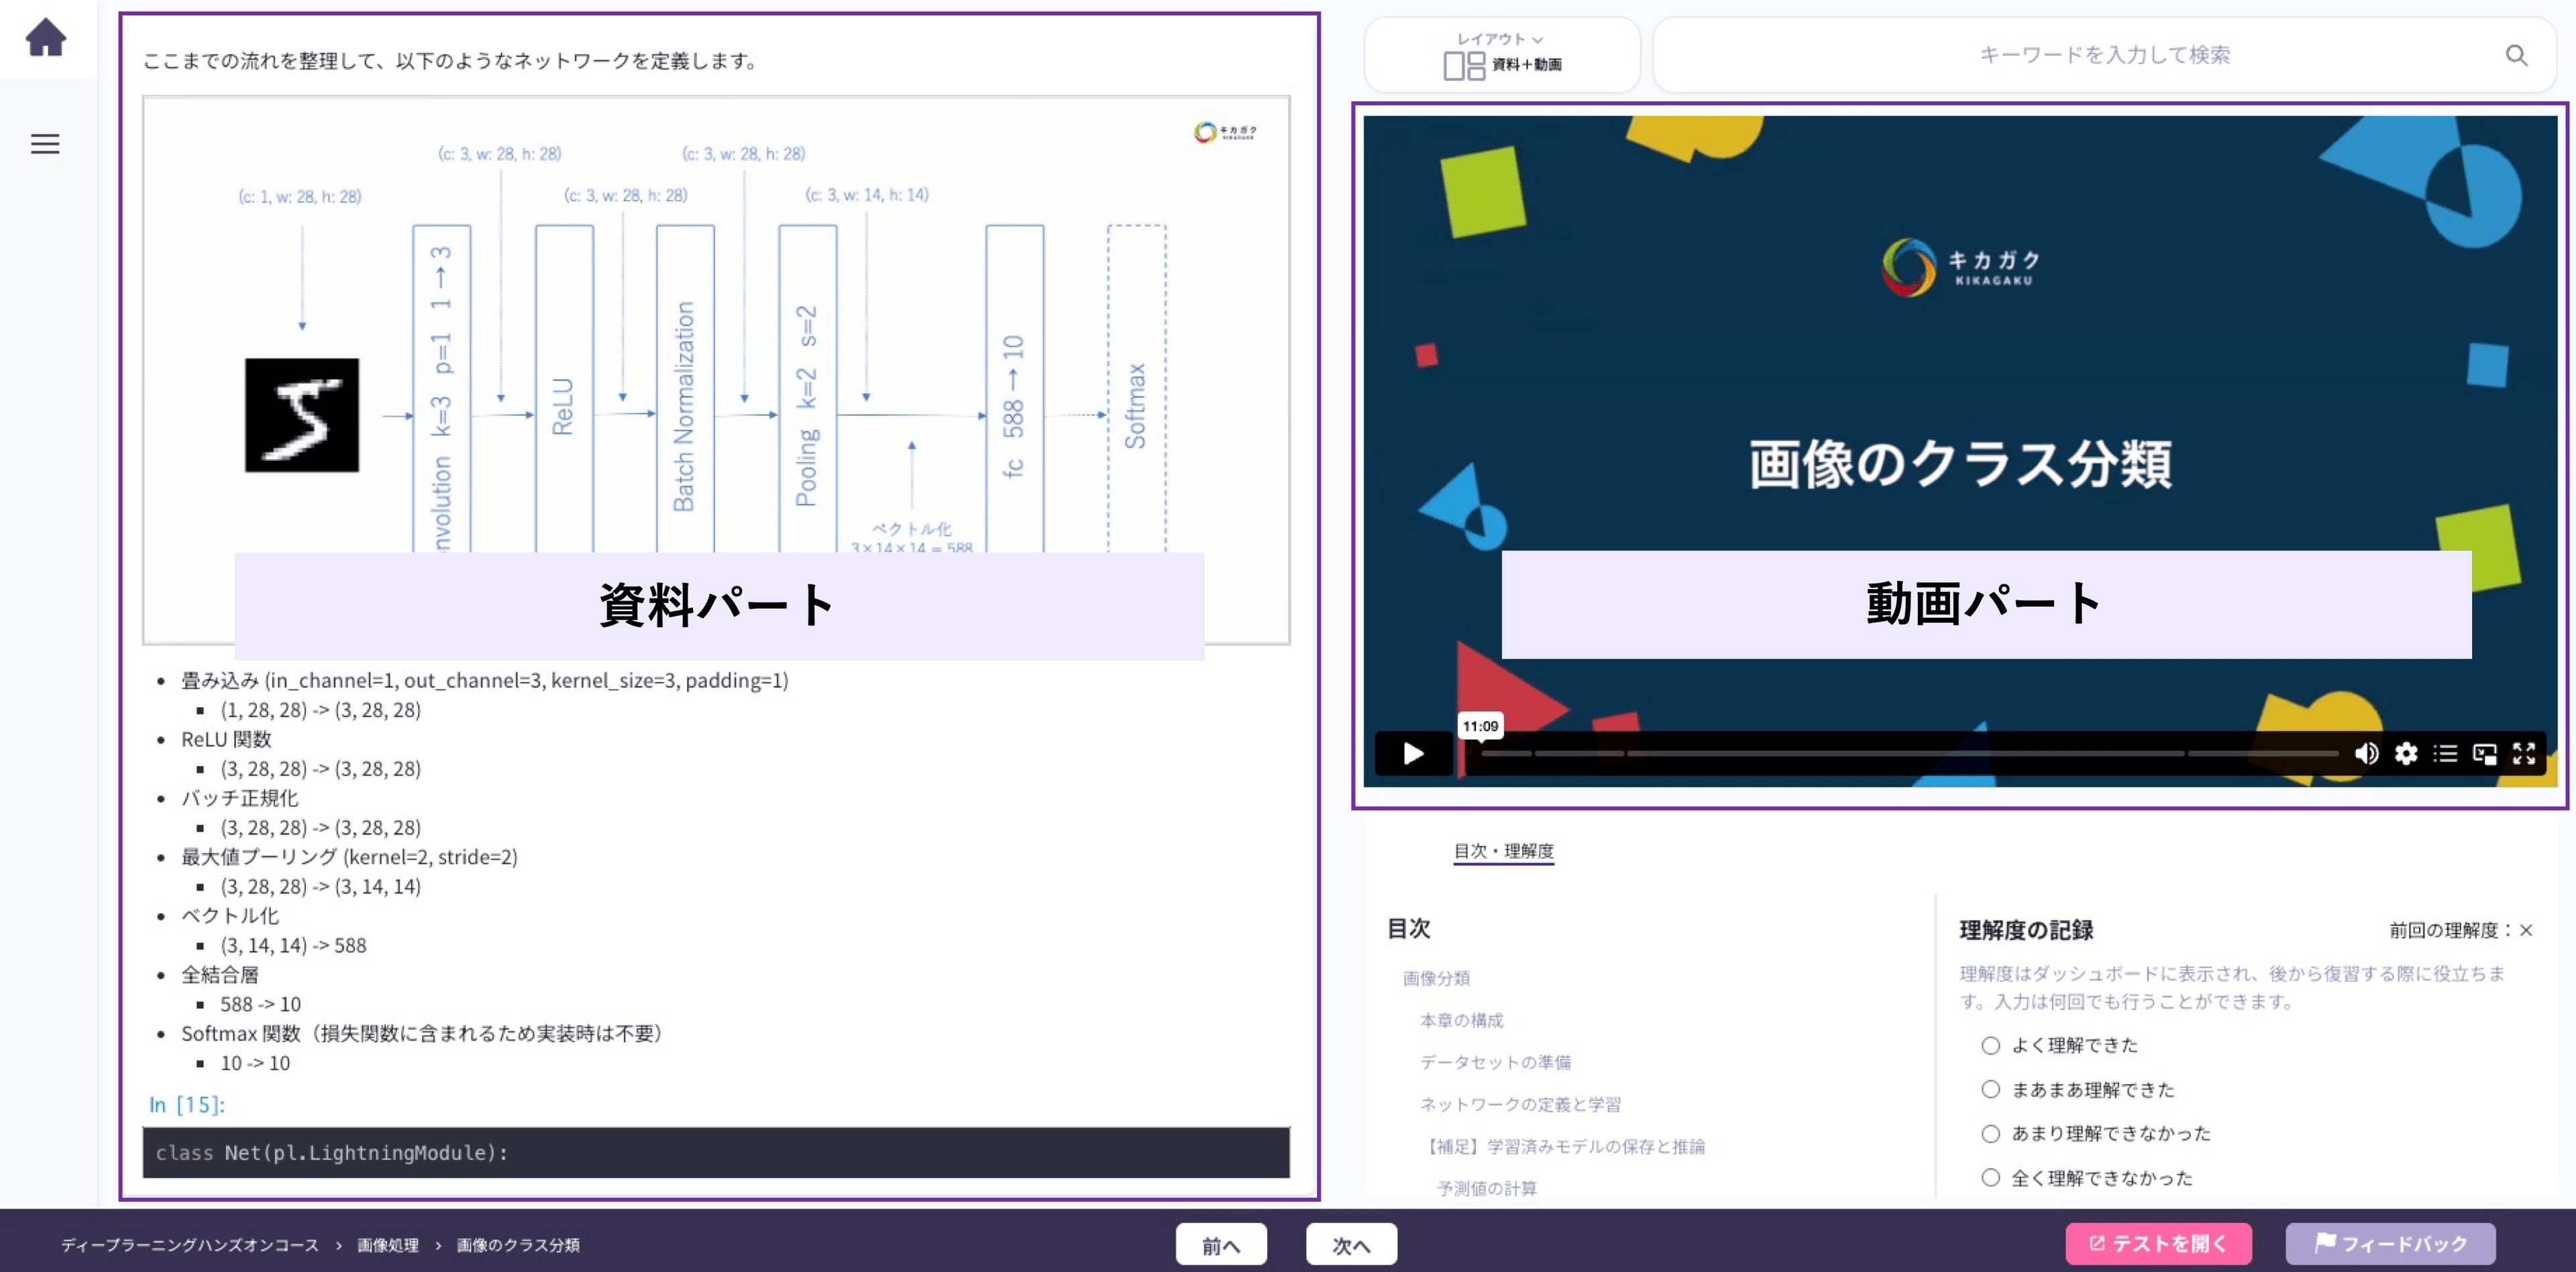Open the hamburger sidebar menu
This screenshot has width=2576, height=1272.
click(45, 144)
